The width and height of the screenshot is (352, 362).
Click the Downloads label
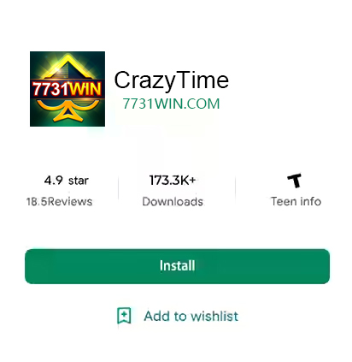tap(173, 201)
